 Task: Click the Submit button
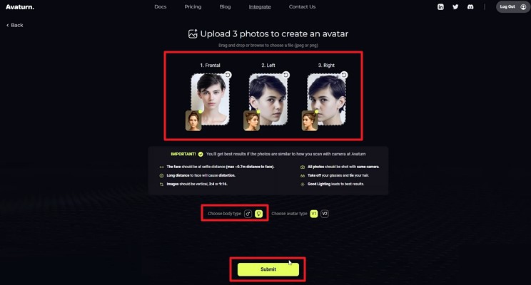click(x=268, y=269)
